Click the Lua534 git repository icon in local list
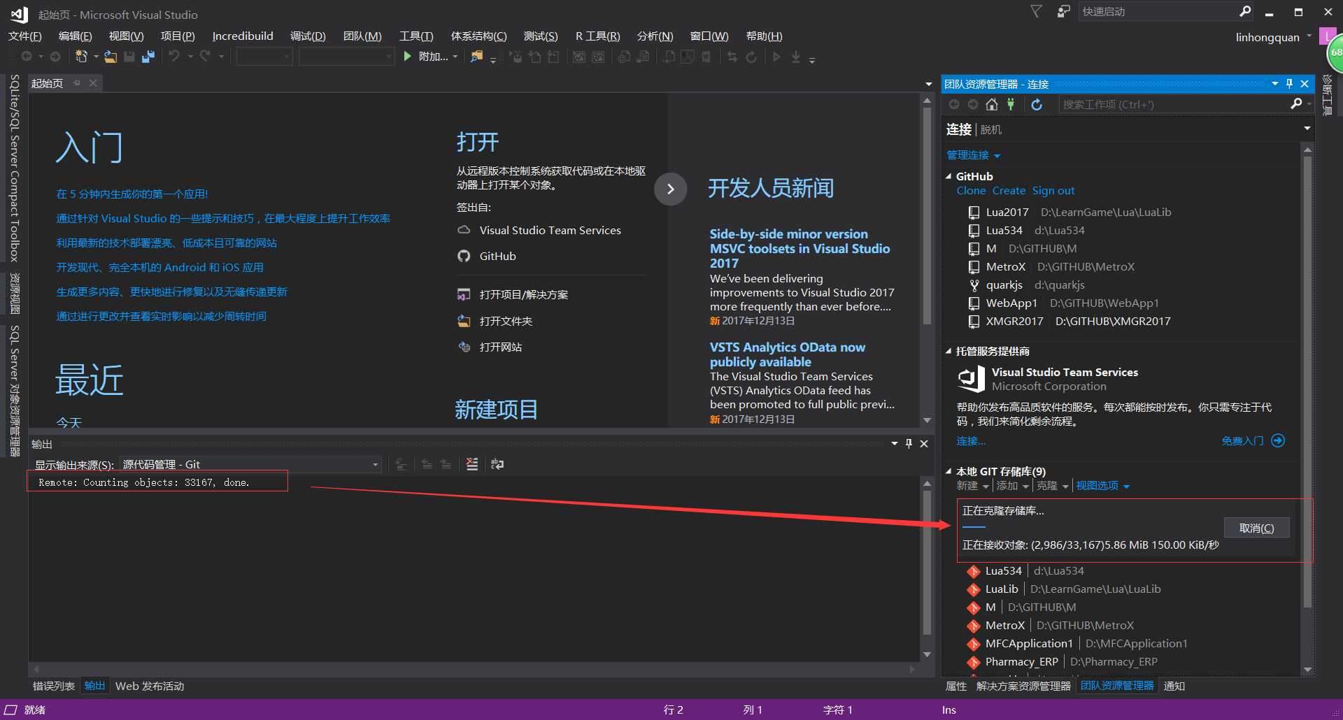This screenshot has height=720, width=1343. (973, 571)
